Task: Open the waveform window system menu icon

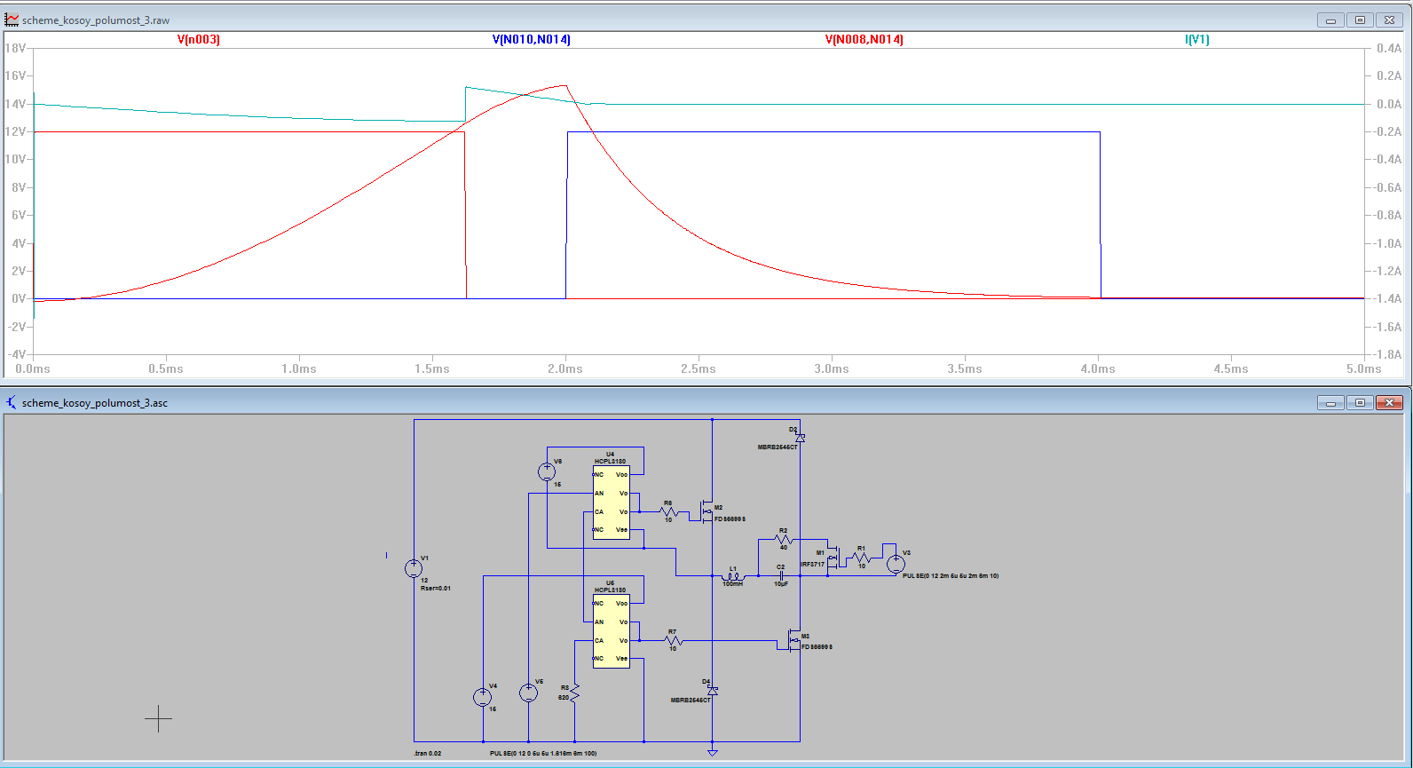Action: [x=12, y=20]
